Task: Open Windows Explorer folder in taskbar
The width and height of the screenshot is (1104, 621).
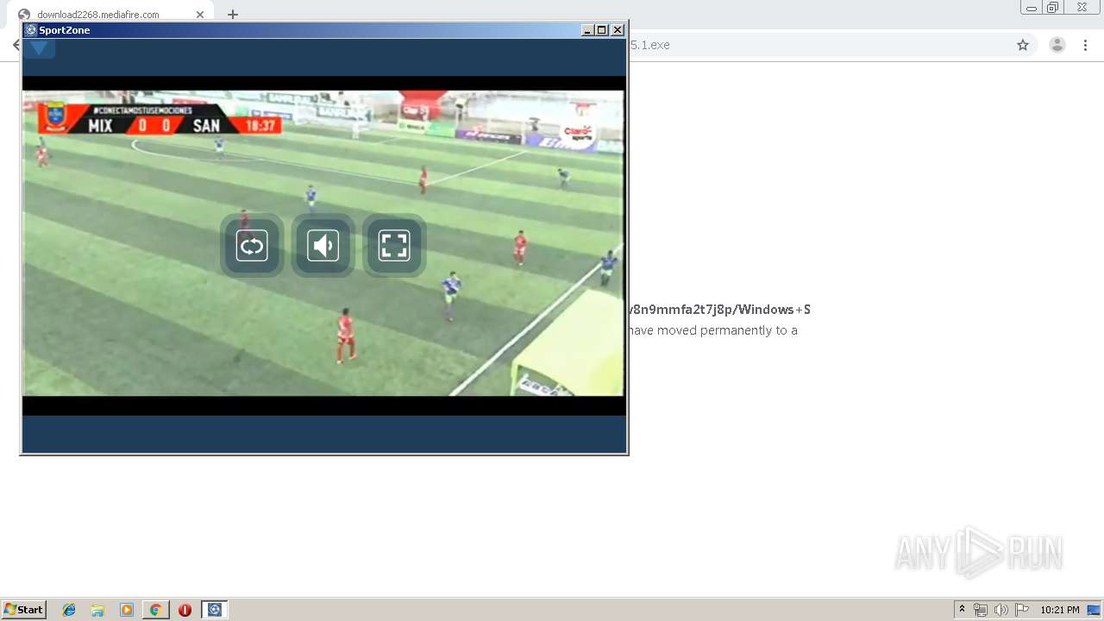Action: coord(97,610)
